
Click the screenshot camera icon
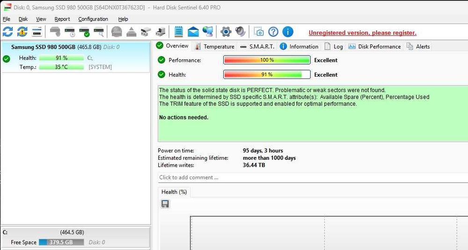point(259,32)
